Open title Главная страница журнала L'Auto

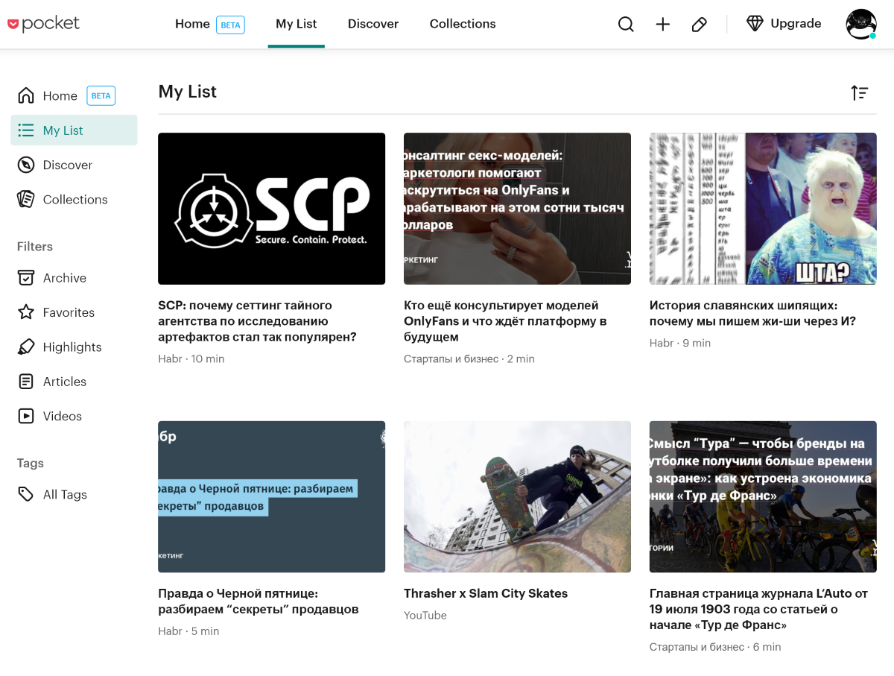click(758, 609)
